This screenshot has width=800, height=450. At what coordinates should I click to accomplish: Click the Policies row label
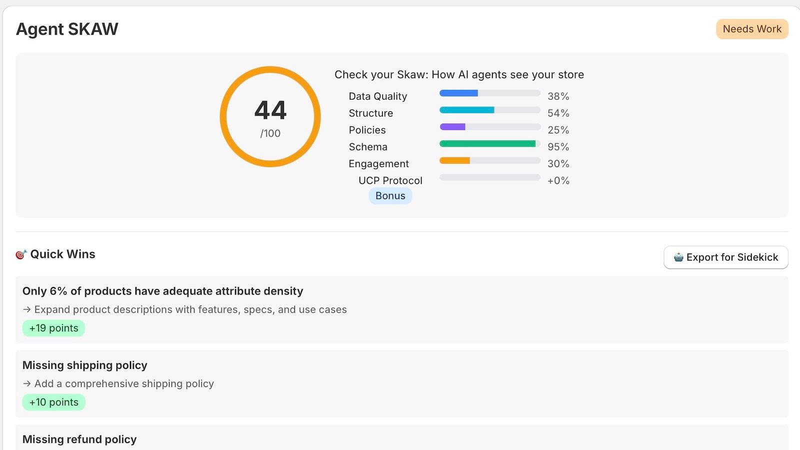(366, 130)
